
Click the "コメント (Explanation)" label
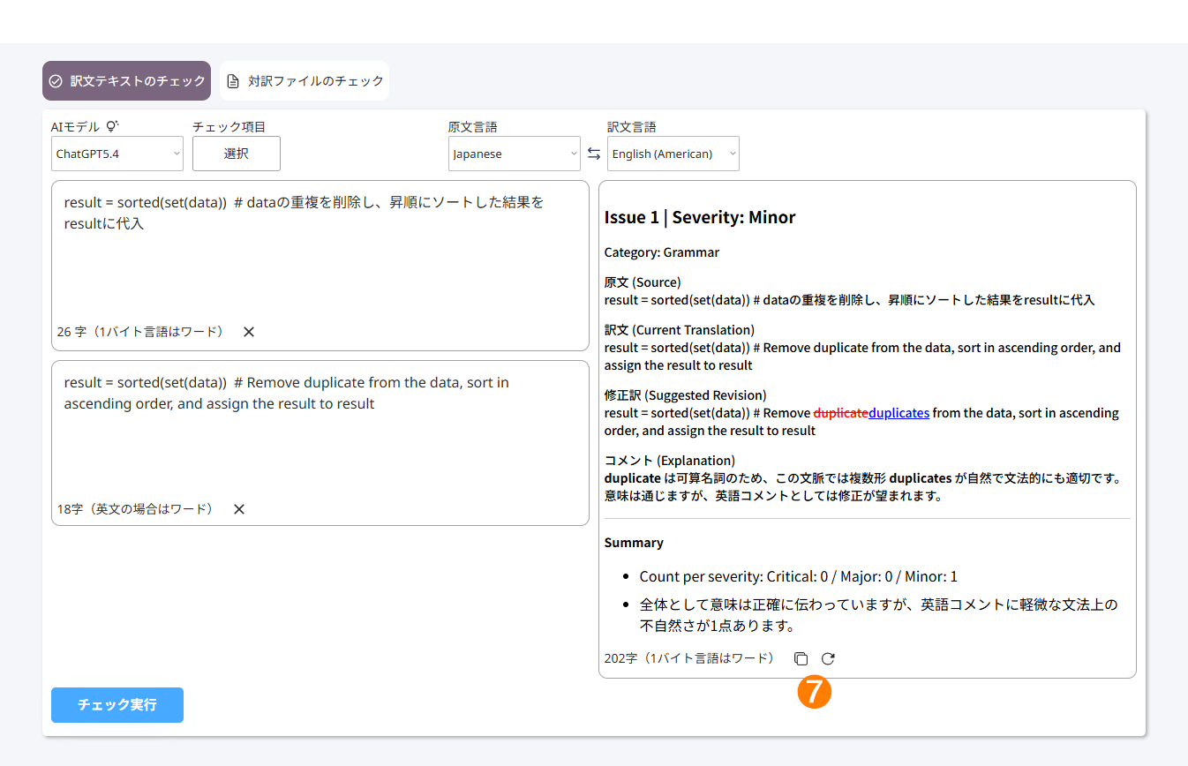(670, 461)
